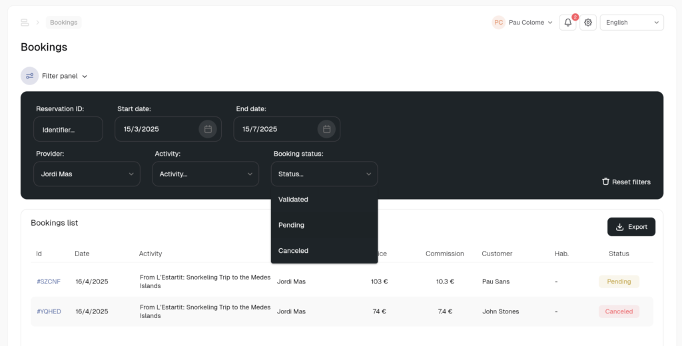Focus the Reservation ID identifier field
The height and width of the screenshot is (346, 682).
point(69,129)
